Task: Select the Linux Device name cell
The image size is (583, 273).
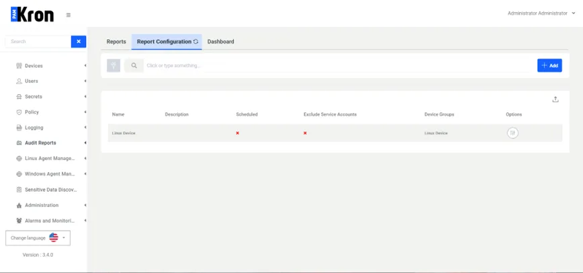Action: 124,133
